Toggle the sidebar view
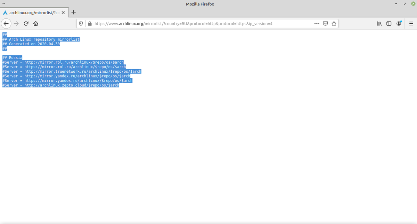Image resolution: width=417 pixels, height=224 pixels. coord(389,24)
